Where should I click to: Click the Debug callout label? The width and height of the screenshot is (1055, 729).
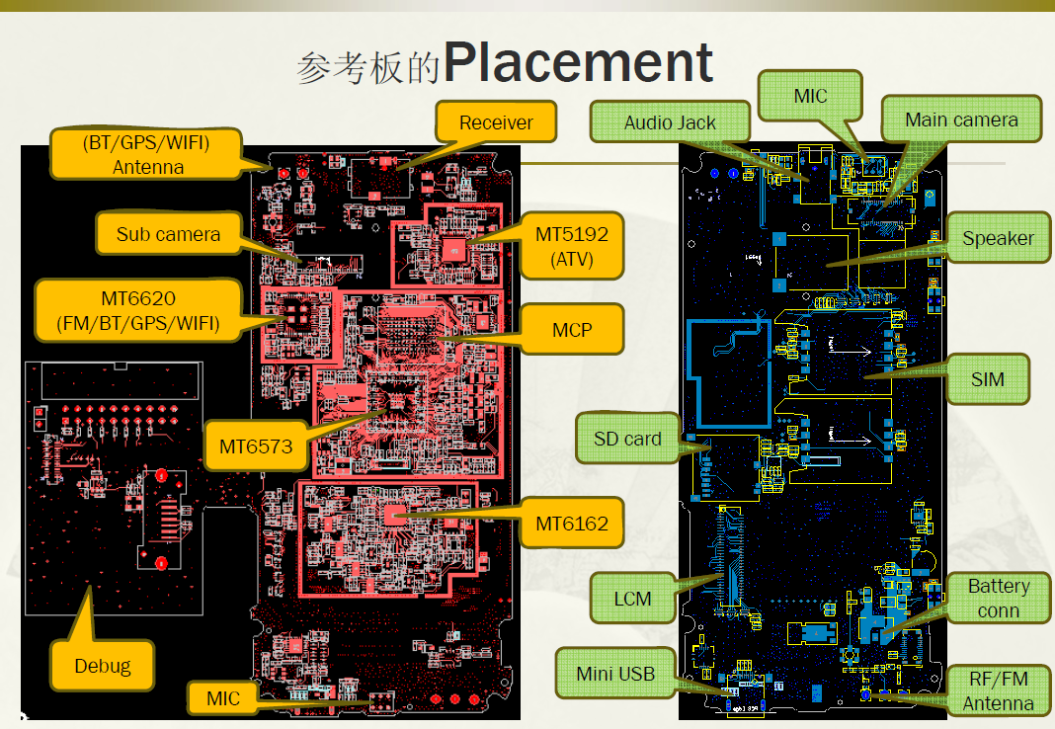click(103, 666)
